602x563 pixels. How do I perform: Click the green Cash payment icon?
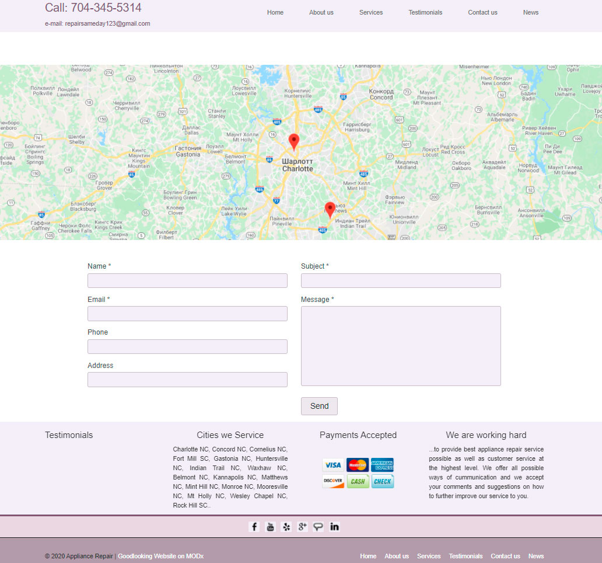point(358,481)
